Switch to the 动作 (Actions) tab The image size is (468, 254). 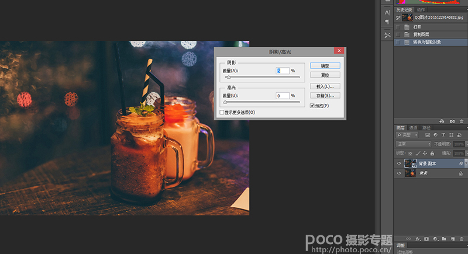point(421,9)
